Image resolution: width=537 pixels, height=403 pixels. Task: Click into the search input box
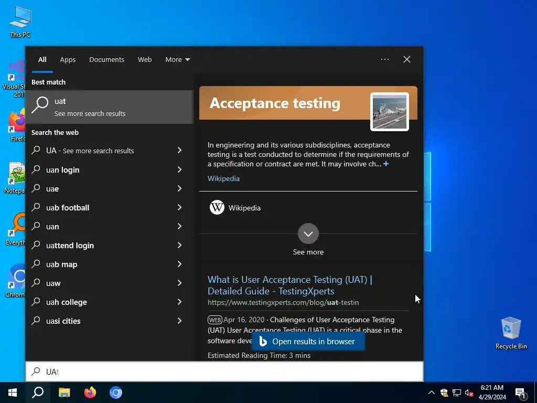[x=224, y=372]
